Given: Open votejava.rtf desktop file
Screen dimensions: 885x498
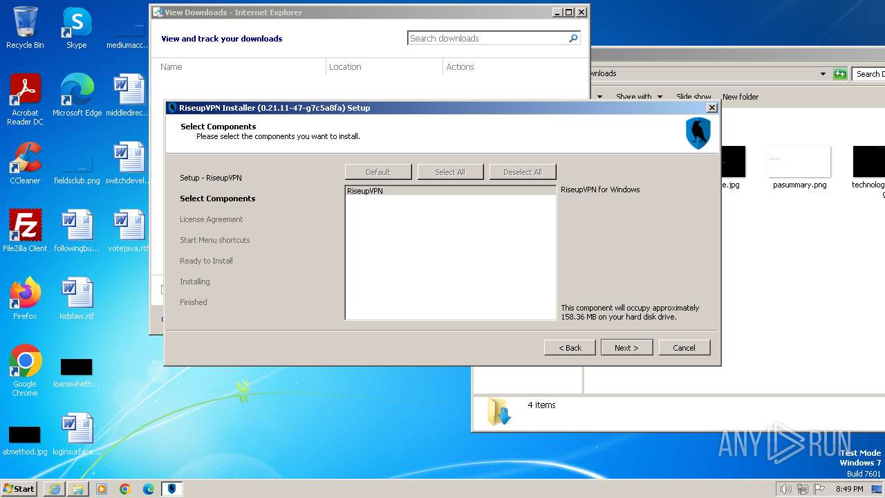Looking at the screenshot, I should pyautogui.click(x=128, y=231).
